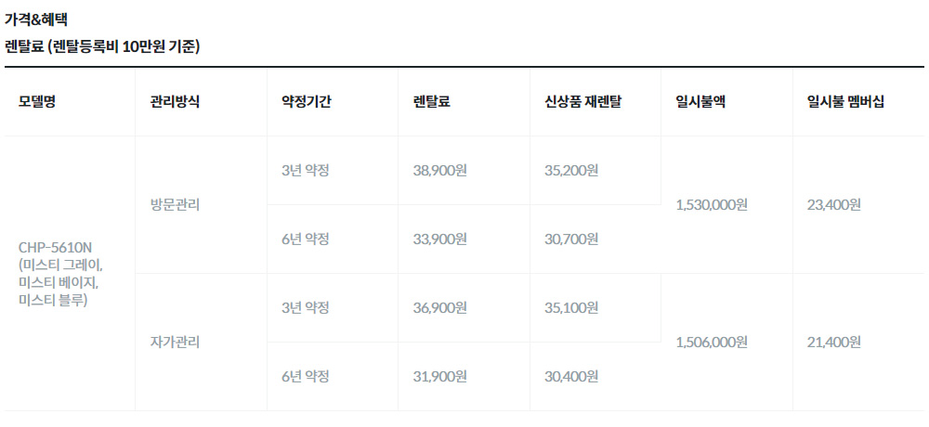Image resolution: width=929 pixels, height=427 pixels.
Task: Select the 렌탈료 column header
Action: tap(432, 102)
